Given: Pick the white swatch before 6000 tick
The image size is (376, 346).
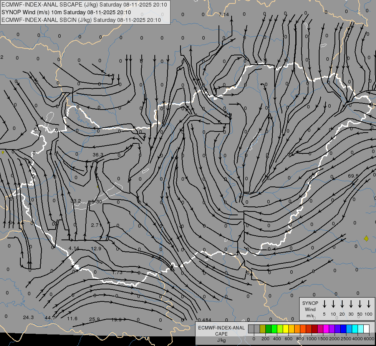Looking at the screenshot, I should pyautogui.click(x=367, y=329).
